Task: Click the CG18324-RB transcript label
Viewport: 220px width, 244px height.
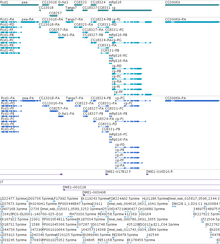Action: tap(101, 19)
